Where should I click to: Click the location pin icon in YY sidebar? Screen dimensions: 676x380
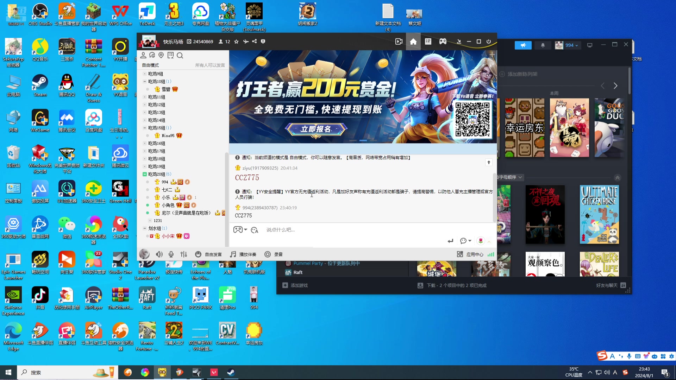pos(161,55)
